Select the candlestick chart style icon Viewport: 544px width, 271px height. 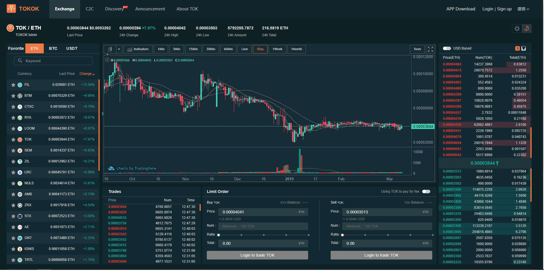tap(110, 49)
